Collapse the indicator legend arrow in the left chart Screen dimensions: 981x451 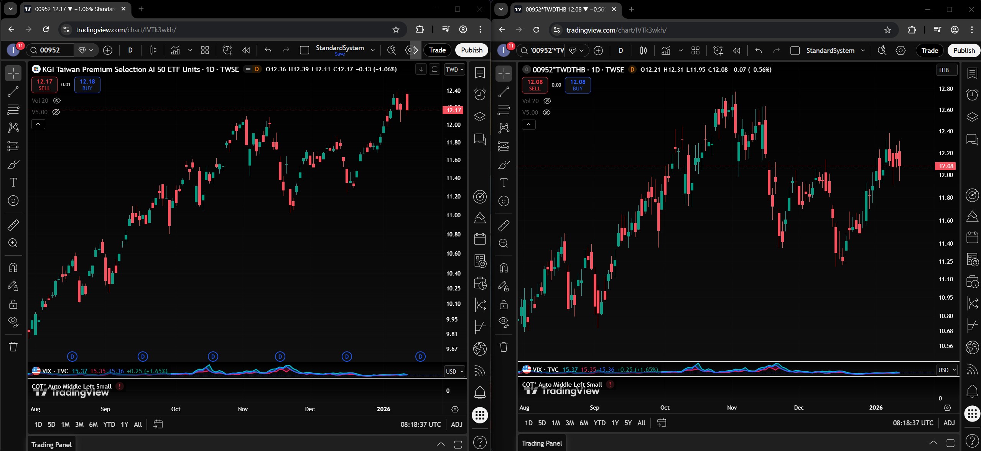tap(38, 124)
